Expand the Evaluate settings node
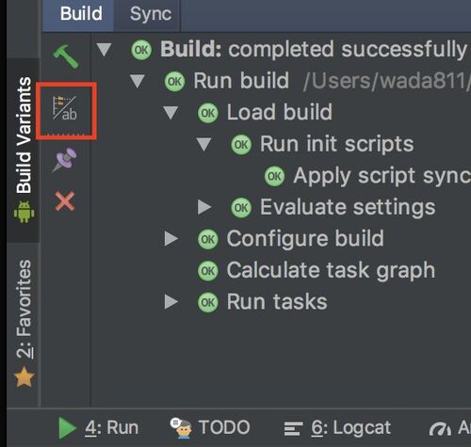The image size is (471, 447). point(204,207)
